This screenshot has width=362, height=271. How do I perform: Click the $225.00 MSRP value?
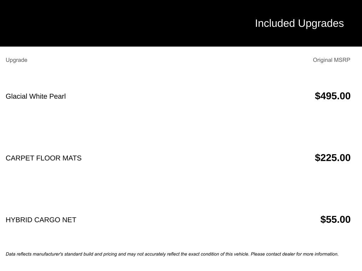pyautogui.click(x=332, y=158)
